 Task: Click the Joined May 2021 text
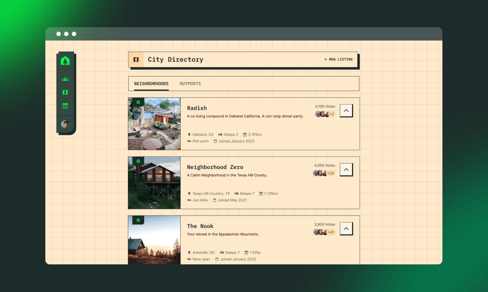tap(232, 200)
